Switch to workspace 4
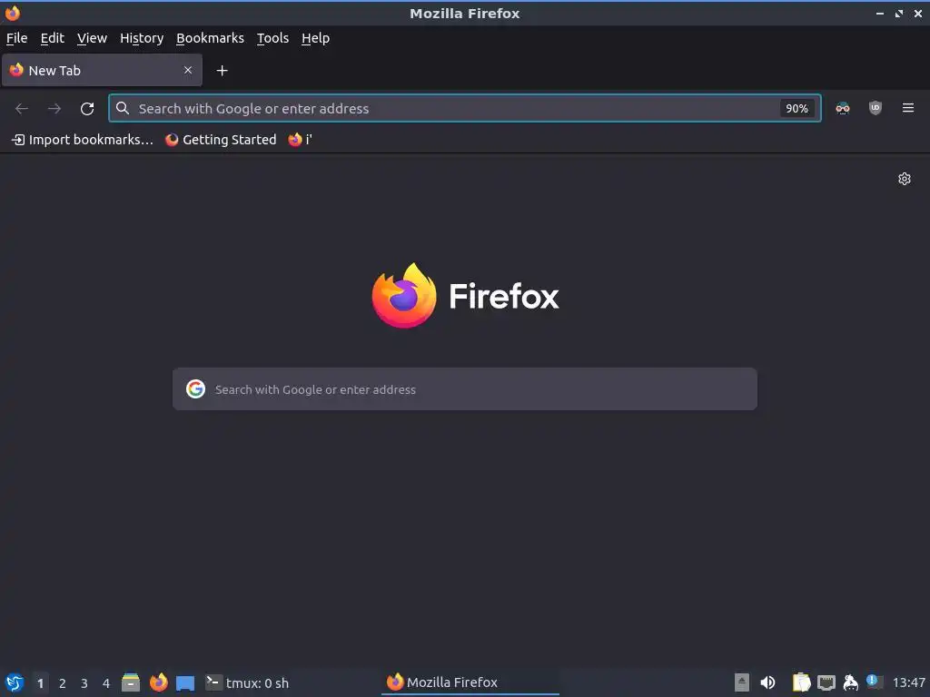Image resolution: width=930 pixels, height=697 pixels. coord(106,683)
